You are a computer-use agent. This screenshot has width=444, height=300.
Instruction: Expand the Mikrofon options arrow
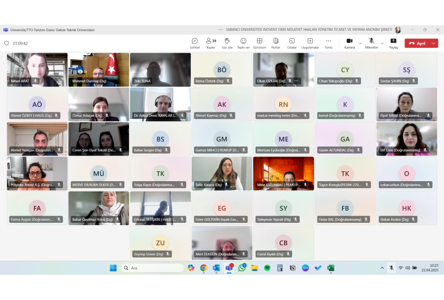[x=382, y=43]
